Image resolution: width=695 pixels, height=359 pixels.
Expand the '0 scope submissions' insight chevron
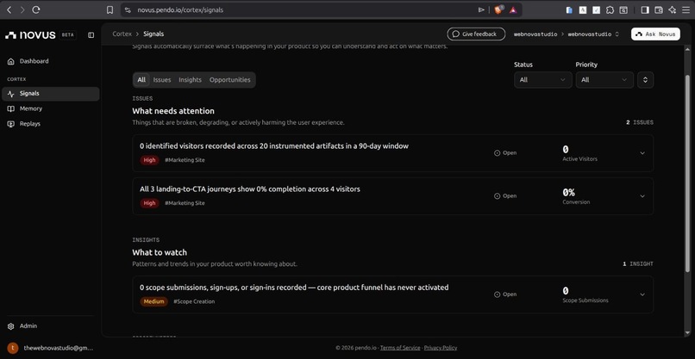[642, 294]
